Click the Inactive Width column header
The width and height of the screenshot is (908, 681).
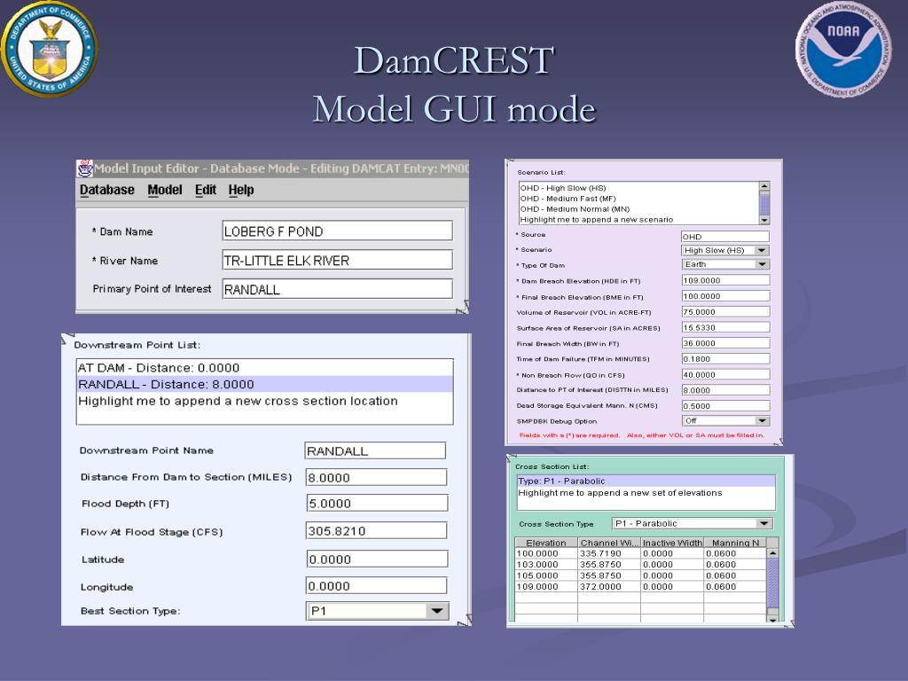coord(672,543)
